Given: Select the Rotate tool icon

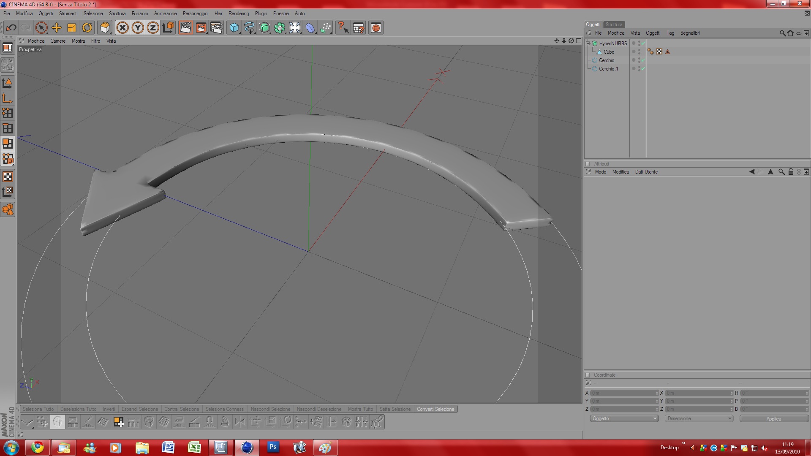Looking at the screenshot, I should point(87,28).
